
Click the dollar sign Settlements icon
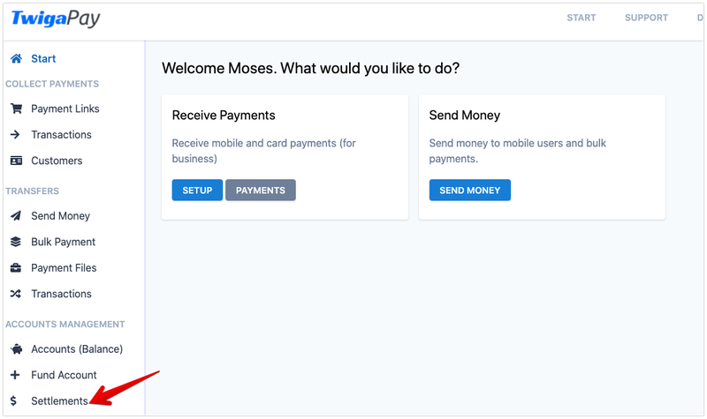pyautogui.click(x=13, y=401)
